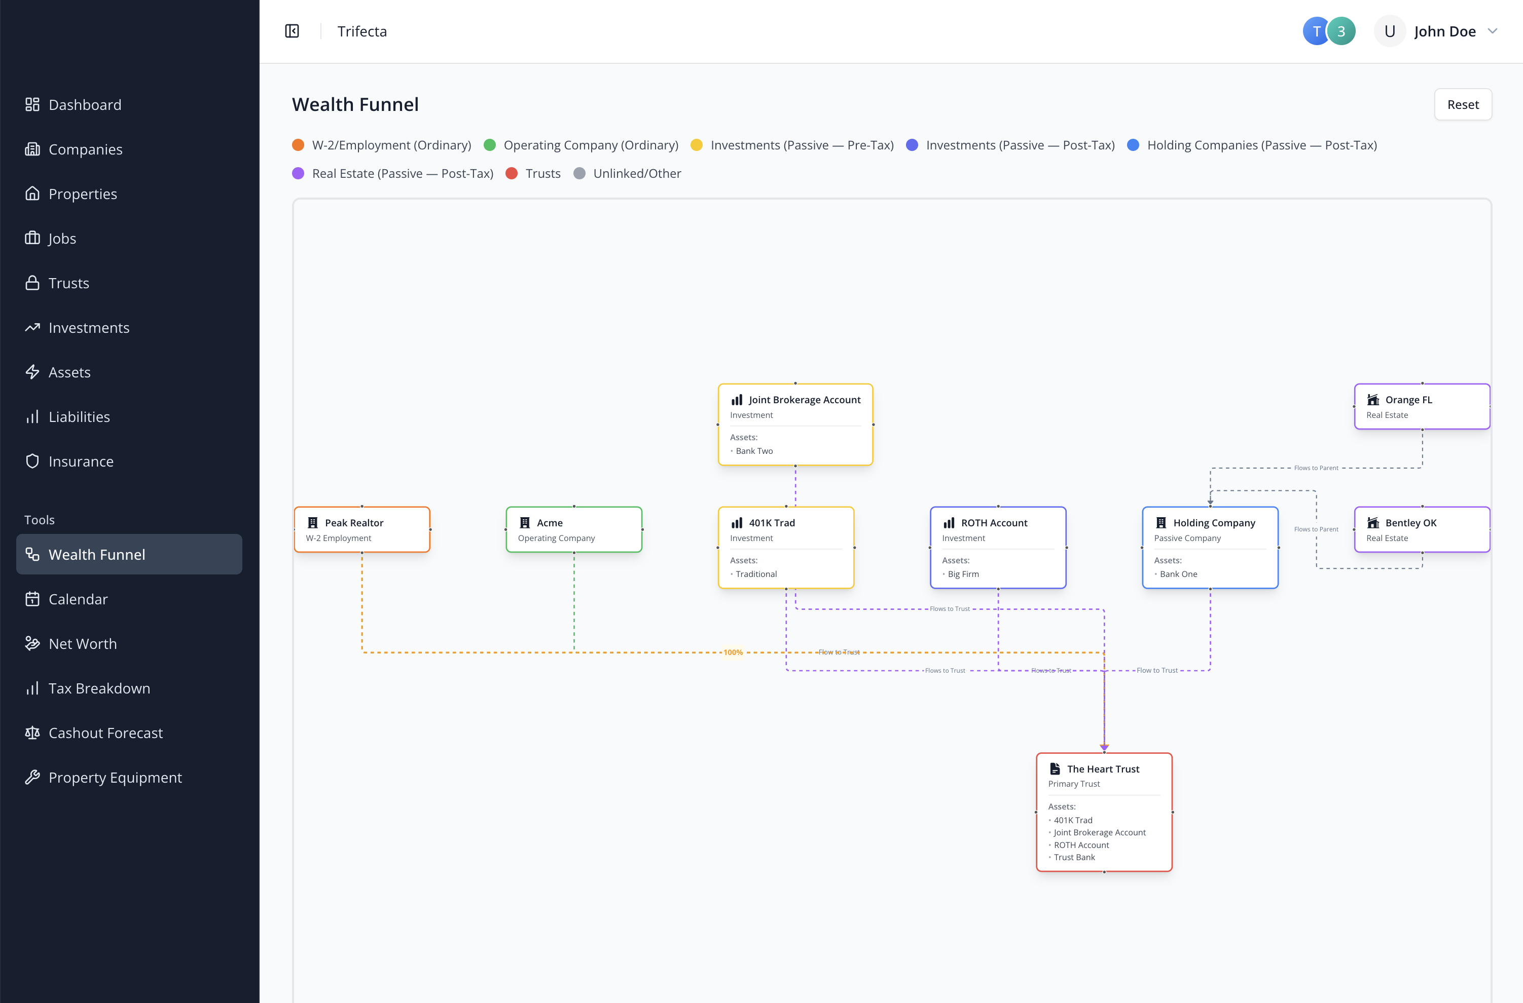Click the Dashboard grid icon
Viewport: 1523px width, 1003px height.
point(32,104)
